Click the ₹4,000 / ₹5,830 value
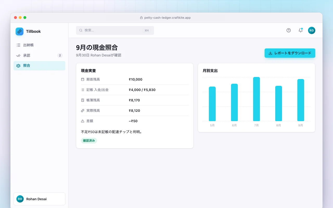This screenshot has width=333, height=208. pos(142,90)
